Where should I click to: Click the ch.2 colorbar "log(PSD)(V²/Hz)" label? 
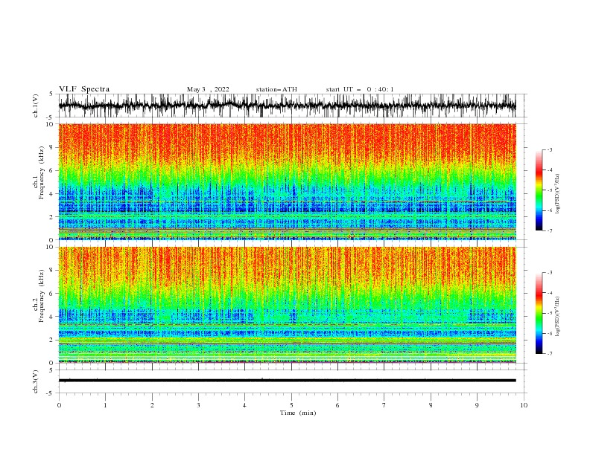(x=557, y=316)
